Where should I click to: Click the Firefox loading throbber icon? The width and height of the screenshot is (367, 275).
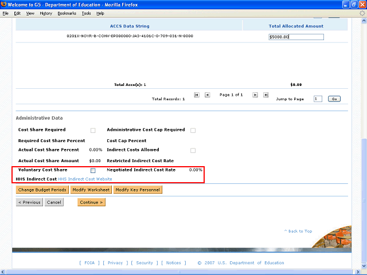(x=362, y=13)
